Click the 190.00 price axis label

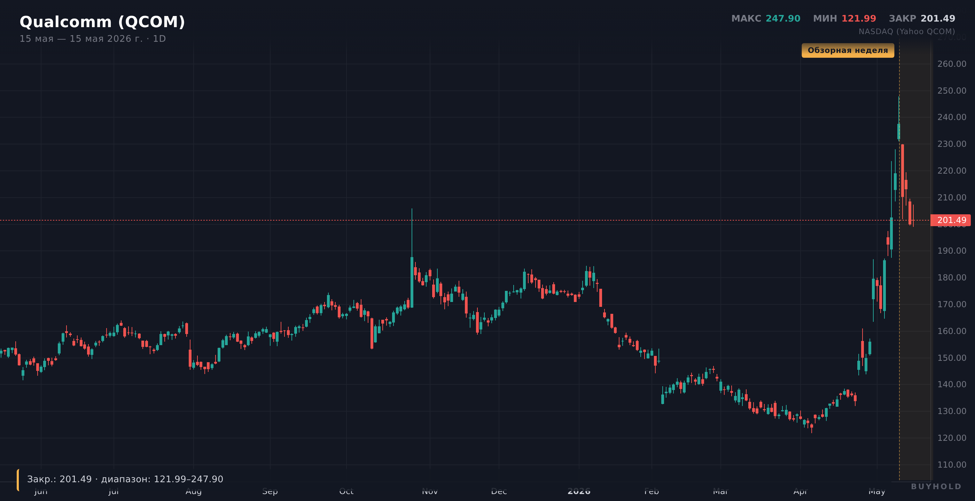pos(952,251)
